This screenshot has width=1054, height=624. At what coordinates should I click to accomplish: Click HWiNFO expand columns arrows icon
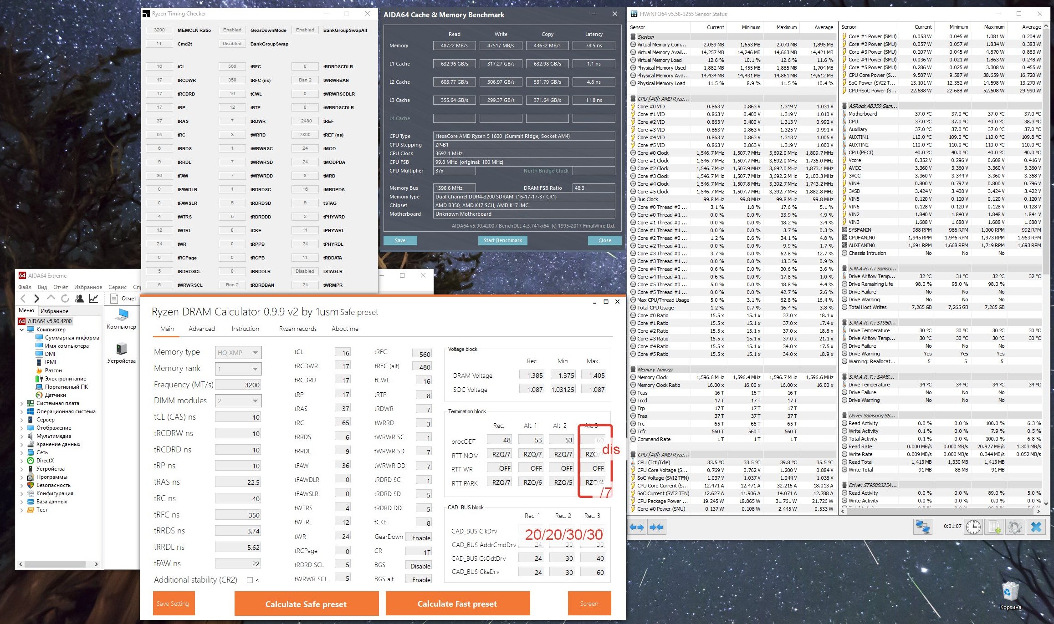point(637,527)
